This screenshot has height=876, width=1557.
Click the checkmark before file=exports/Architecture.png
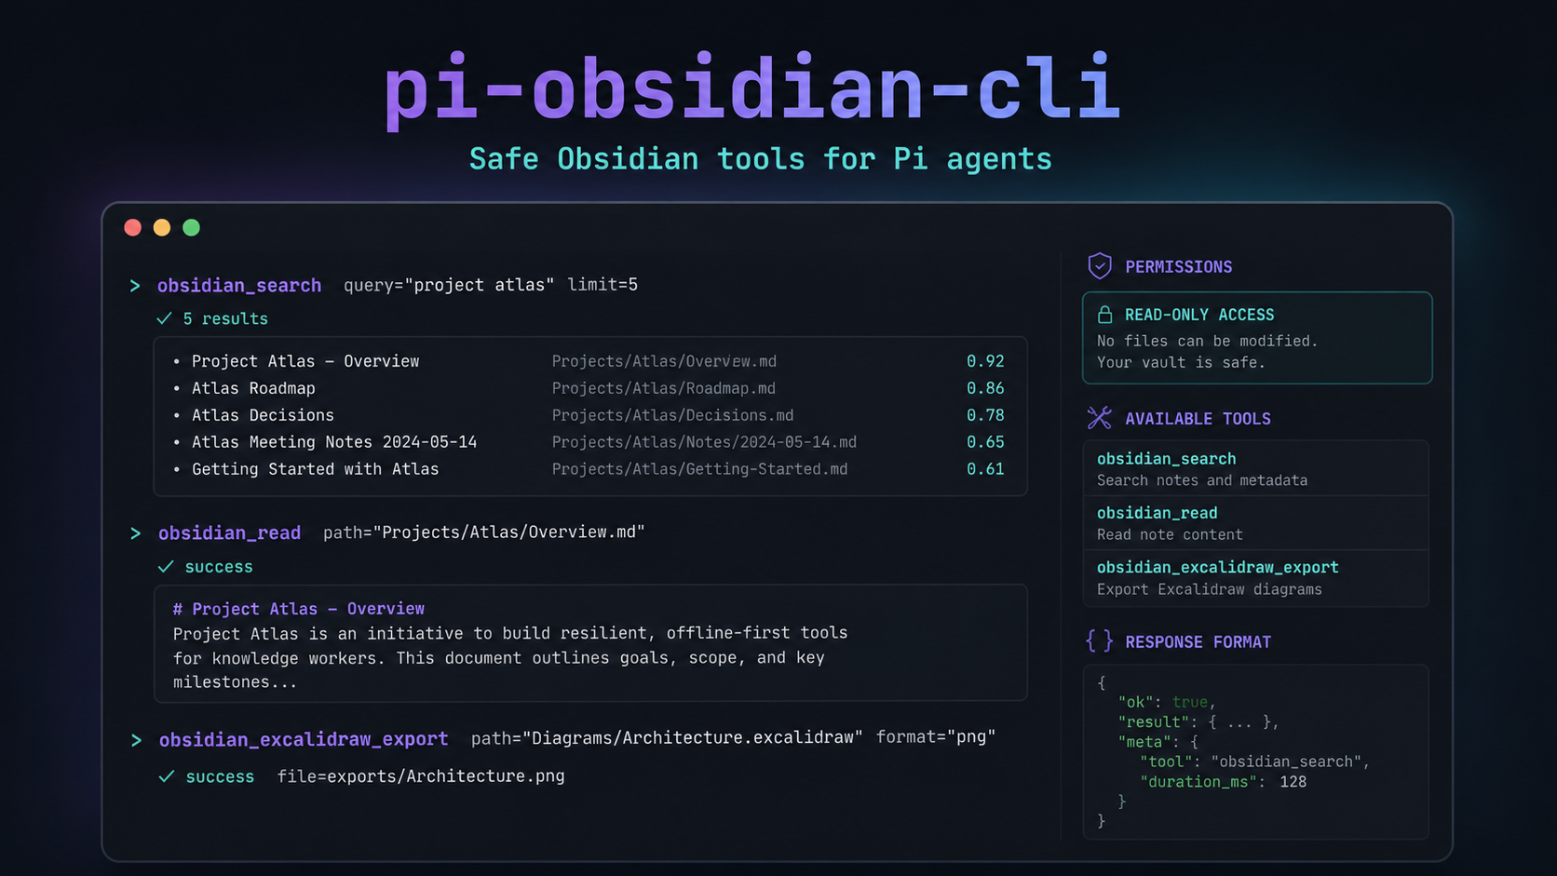pos(167,776)
